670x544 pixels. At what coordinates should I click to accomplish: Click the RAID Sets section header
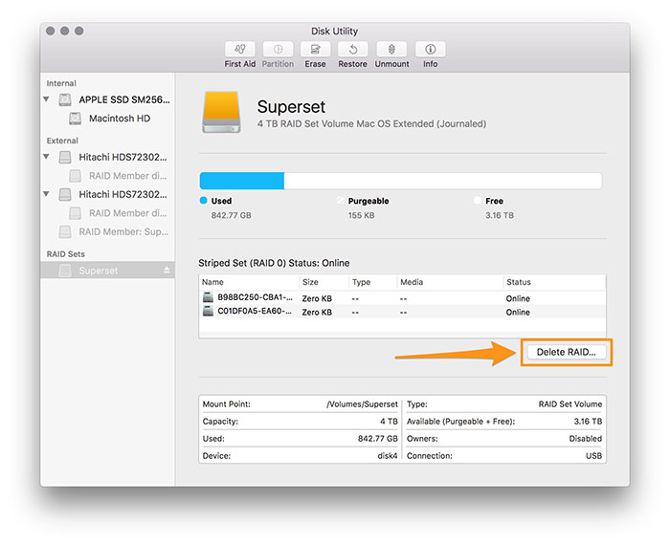click(66, 254)
